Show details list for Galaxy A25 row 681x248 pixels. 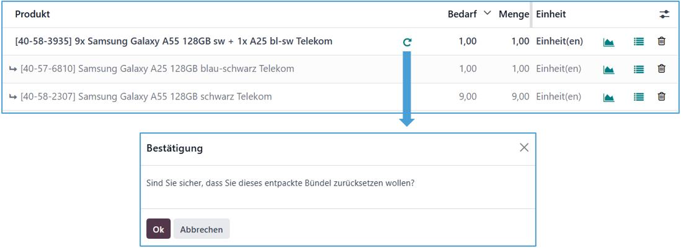click(639, 69)
